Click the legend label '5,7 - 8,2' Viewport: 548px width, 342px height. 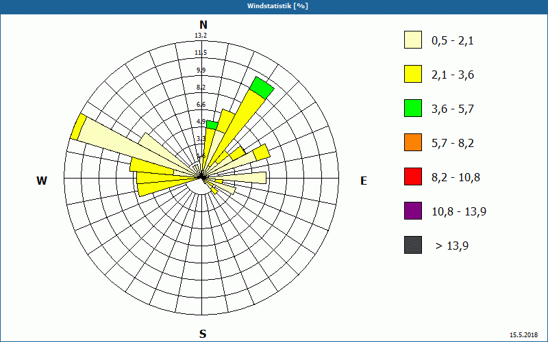tap(453, 144)
